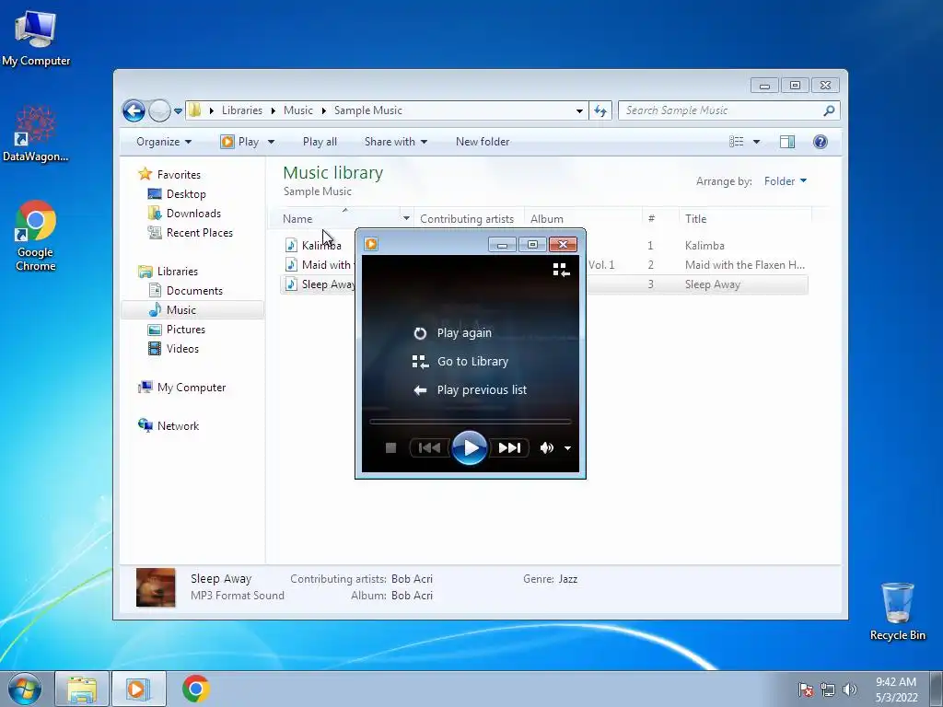The width and height of the screenshot is (943, 707).
Task: Click Windows Explorer in the taskbar
Action: point(82,689)
